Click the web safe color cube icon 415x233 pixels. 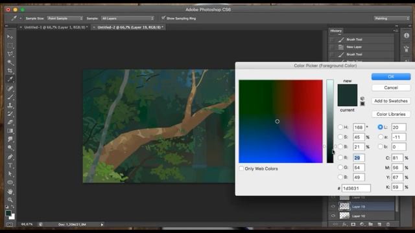click(x=362, y=98)
